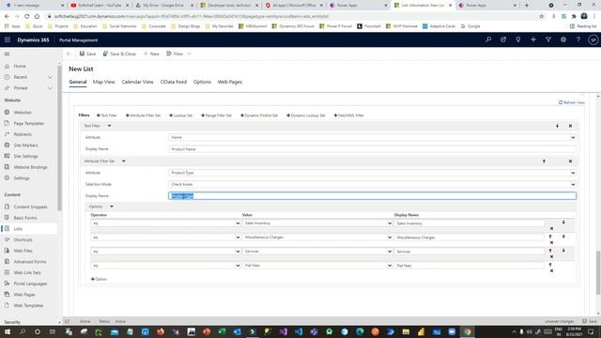Image resolution: width=601 pixels, height=338 pixels.
Task: Delete the Miscellaneous Charges option row
Action: point(551,242)
